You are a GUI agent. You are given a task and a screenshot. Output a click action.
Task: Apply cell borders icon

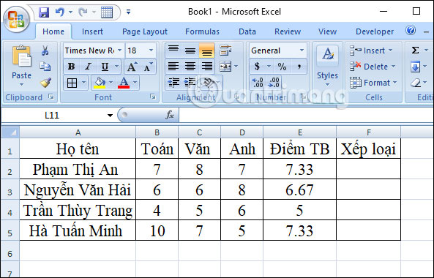pyautogui.click(x=72, y=83)
